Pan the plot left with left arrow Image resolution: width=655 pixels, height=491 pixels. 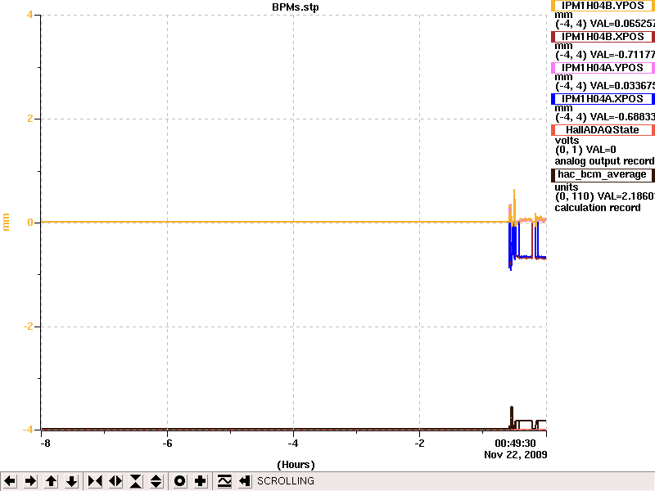coord(10,481)
